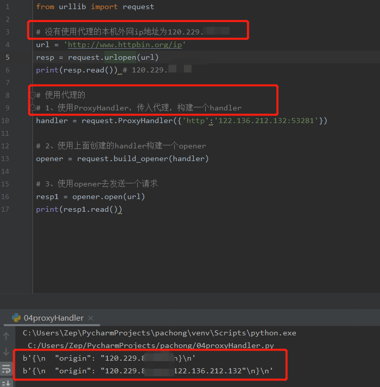
Task: Click the Python icon on run tab
Action: (16, 318)
